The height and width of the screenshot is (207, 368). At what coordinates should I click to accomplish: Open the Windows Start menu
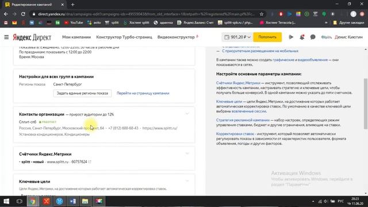point(6,201)
